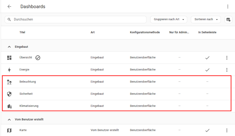Click sidebar checkmark in Übersicht row

207,58
